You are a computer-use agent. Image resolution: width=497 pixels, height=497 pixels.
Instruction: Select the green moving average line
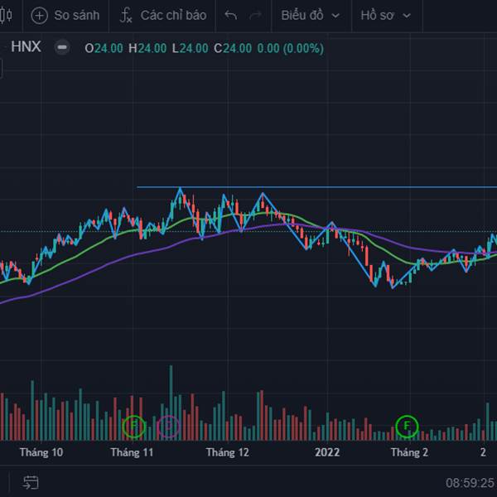coord(95,244)
